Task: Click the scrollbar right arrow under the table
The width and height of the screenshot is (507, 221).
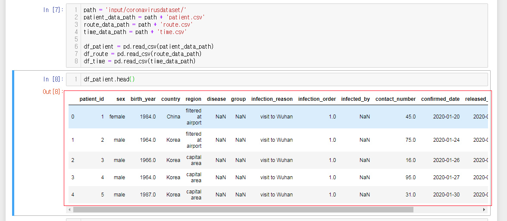Action: [484, 210]
